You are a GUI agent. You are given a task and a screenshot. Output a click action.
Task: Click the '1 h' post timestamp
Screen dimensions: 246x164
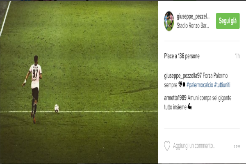click(x=237, y=56)
